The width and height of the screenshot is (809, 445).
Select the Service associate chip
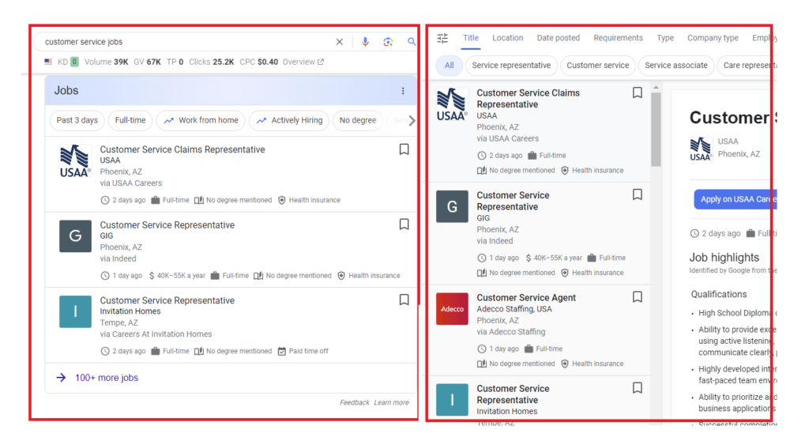[676, 66]
